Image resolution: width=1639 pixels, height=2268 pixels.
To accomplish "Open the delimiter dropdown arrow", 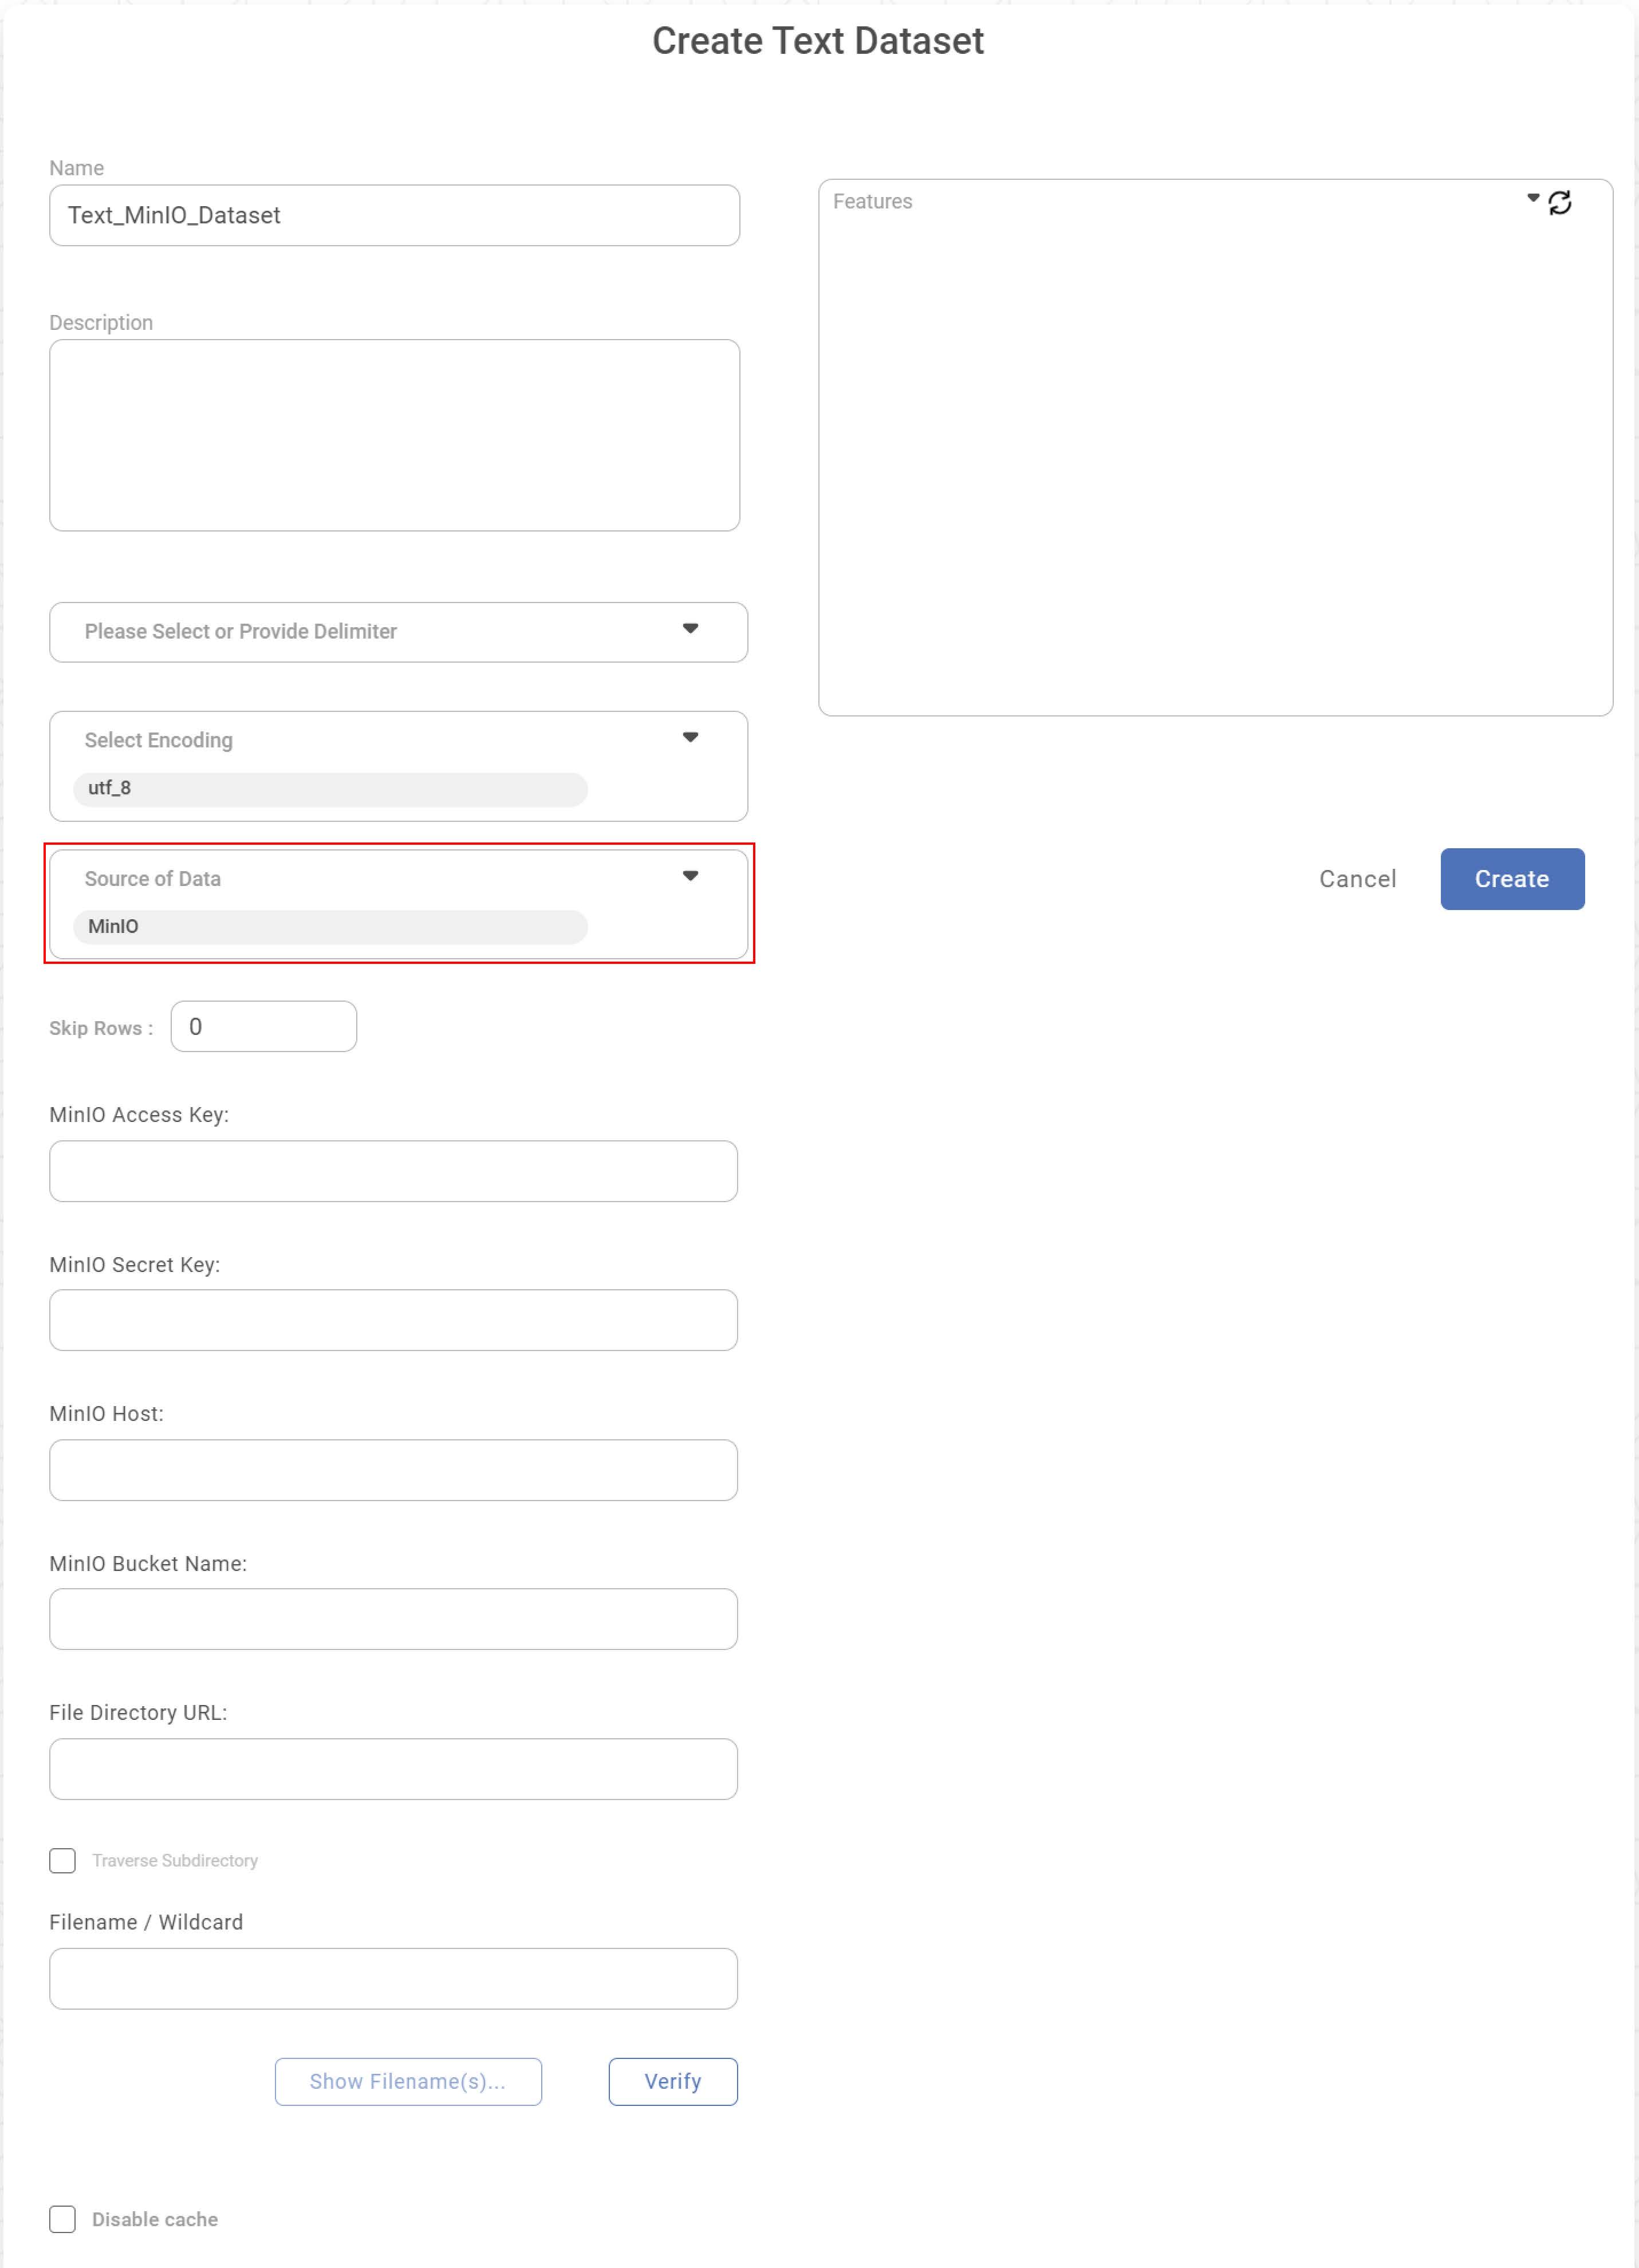I will click(690, 629).
